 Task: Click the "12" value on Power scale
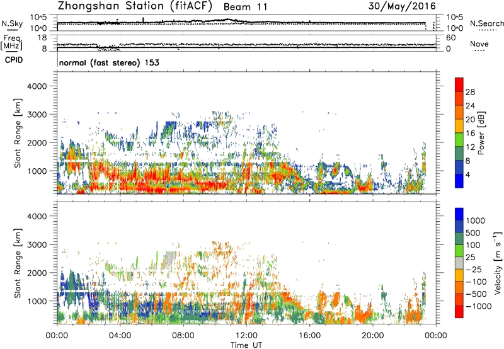[470, 147]
